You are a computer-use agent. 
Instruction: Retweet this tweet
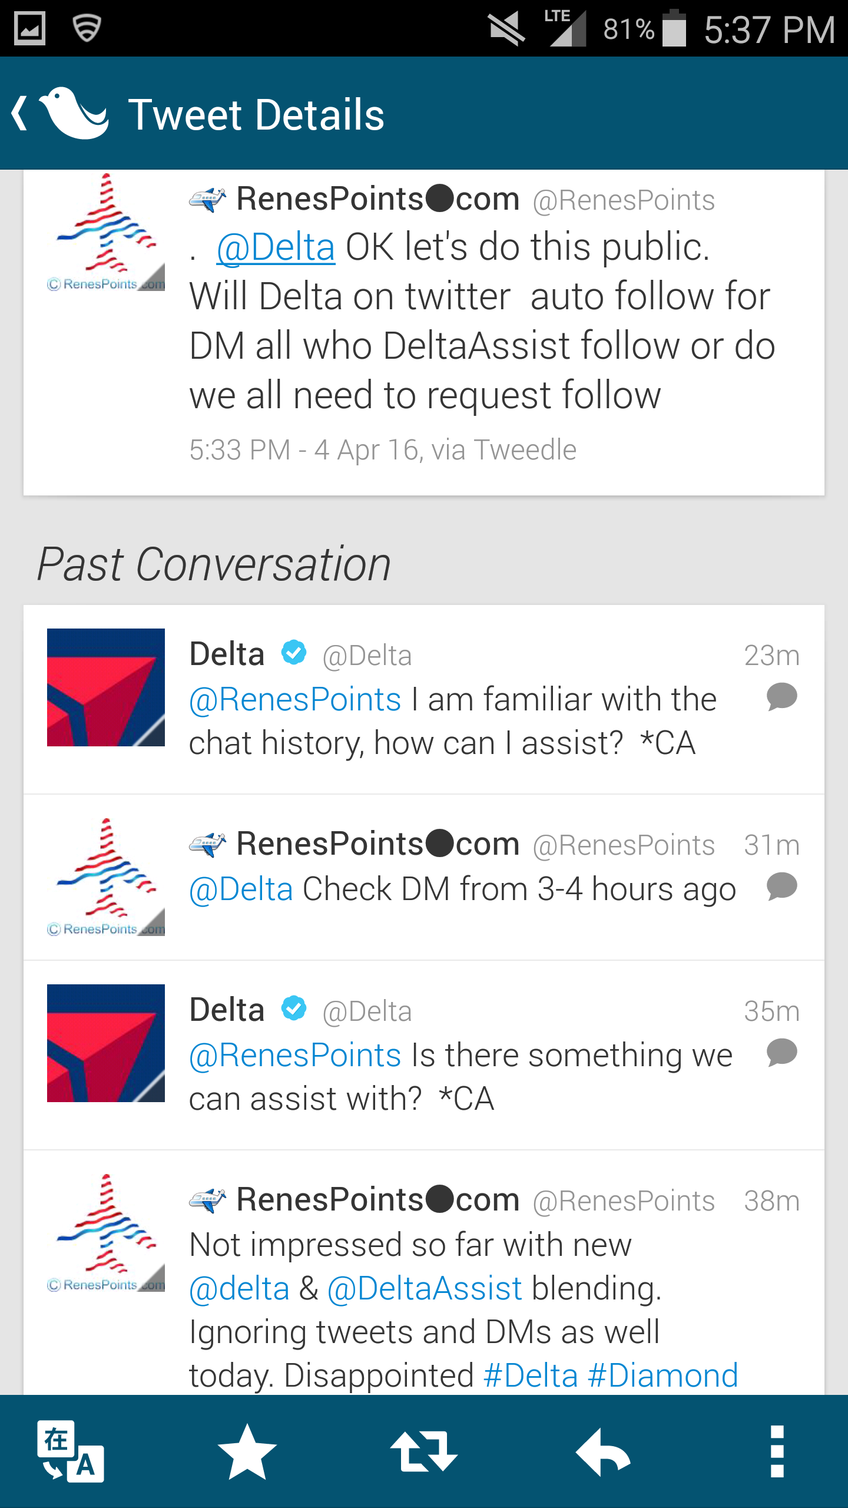tap(424, 1451)
